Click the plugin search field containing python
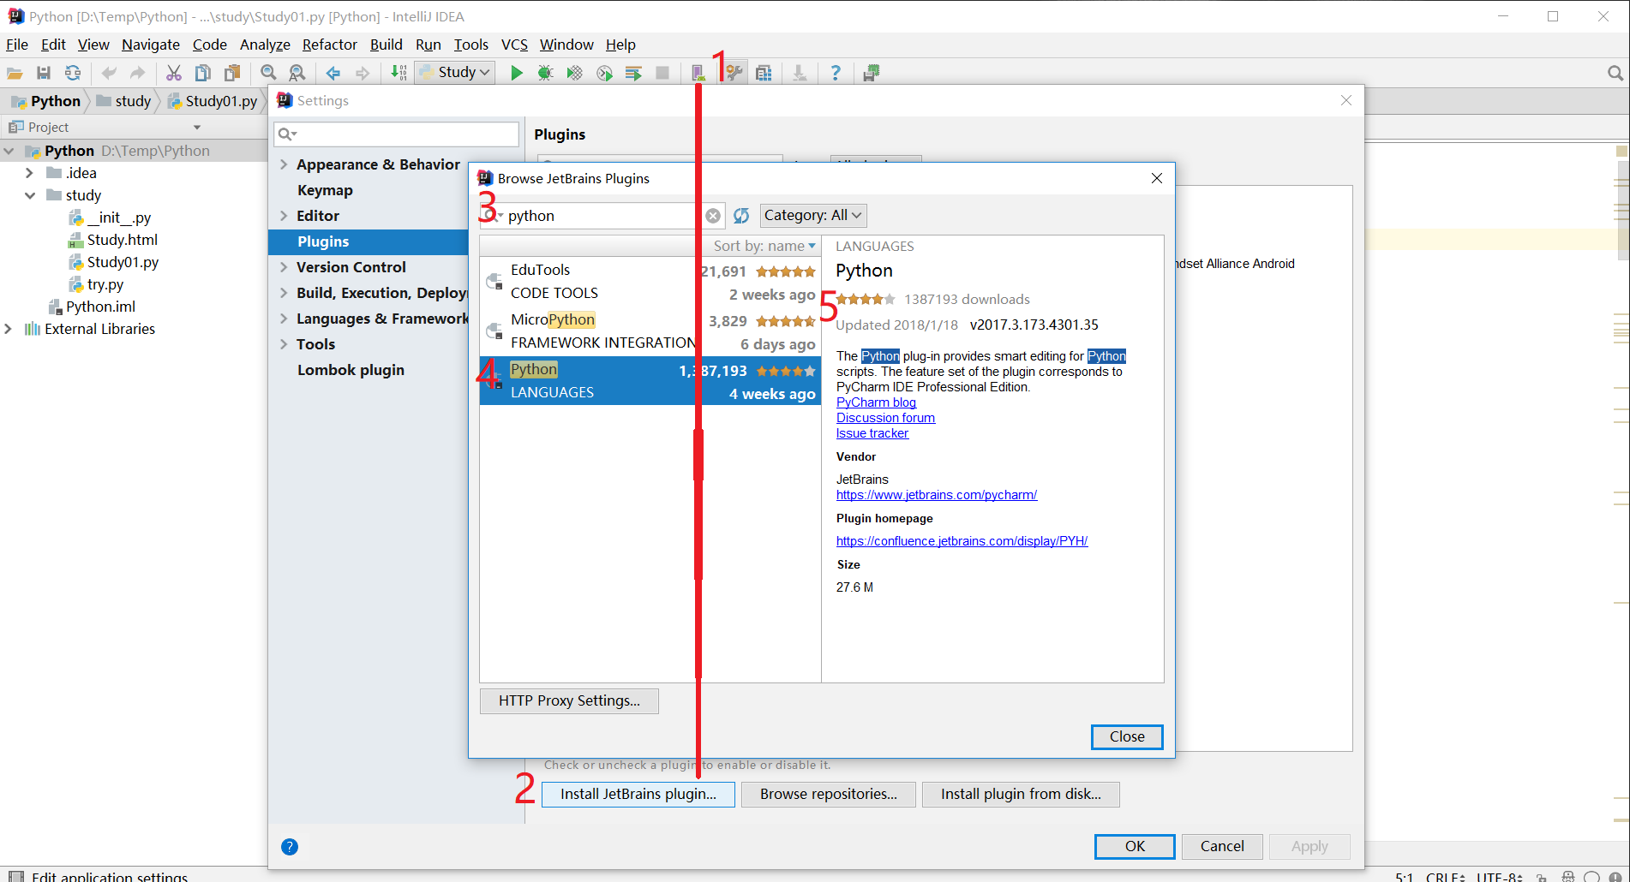The height and width of the screenshot is (882, 1630). point(600,216)
